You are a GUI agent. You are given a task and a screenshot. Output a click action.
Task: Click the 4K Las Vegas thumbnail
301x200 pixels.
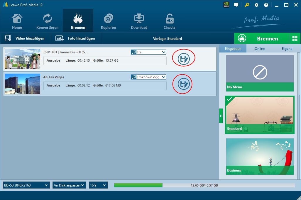coord(23,84)
